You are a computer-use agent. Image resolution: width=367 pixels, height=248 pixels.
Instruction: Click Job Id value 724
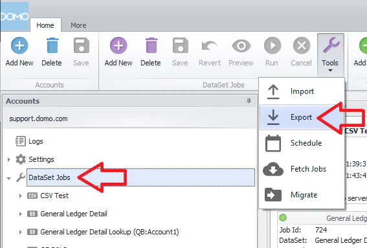pyautogui.click(x=321, y=230)
